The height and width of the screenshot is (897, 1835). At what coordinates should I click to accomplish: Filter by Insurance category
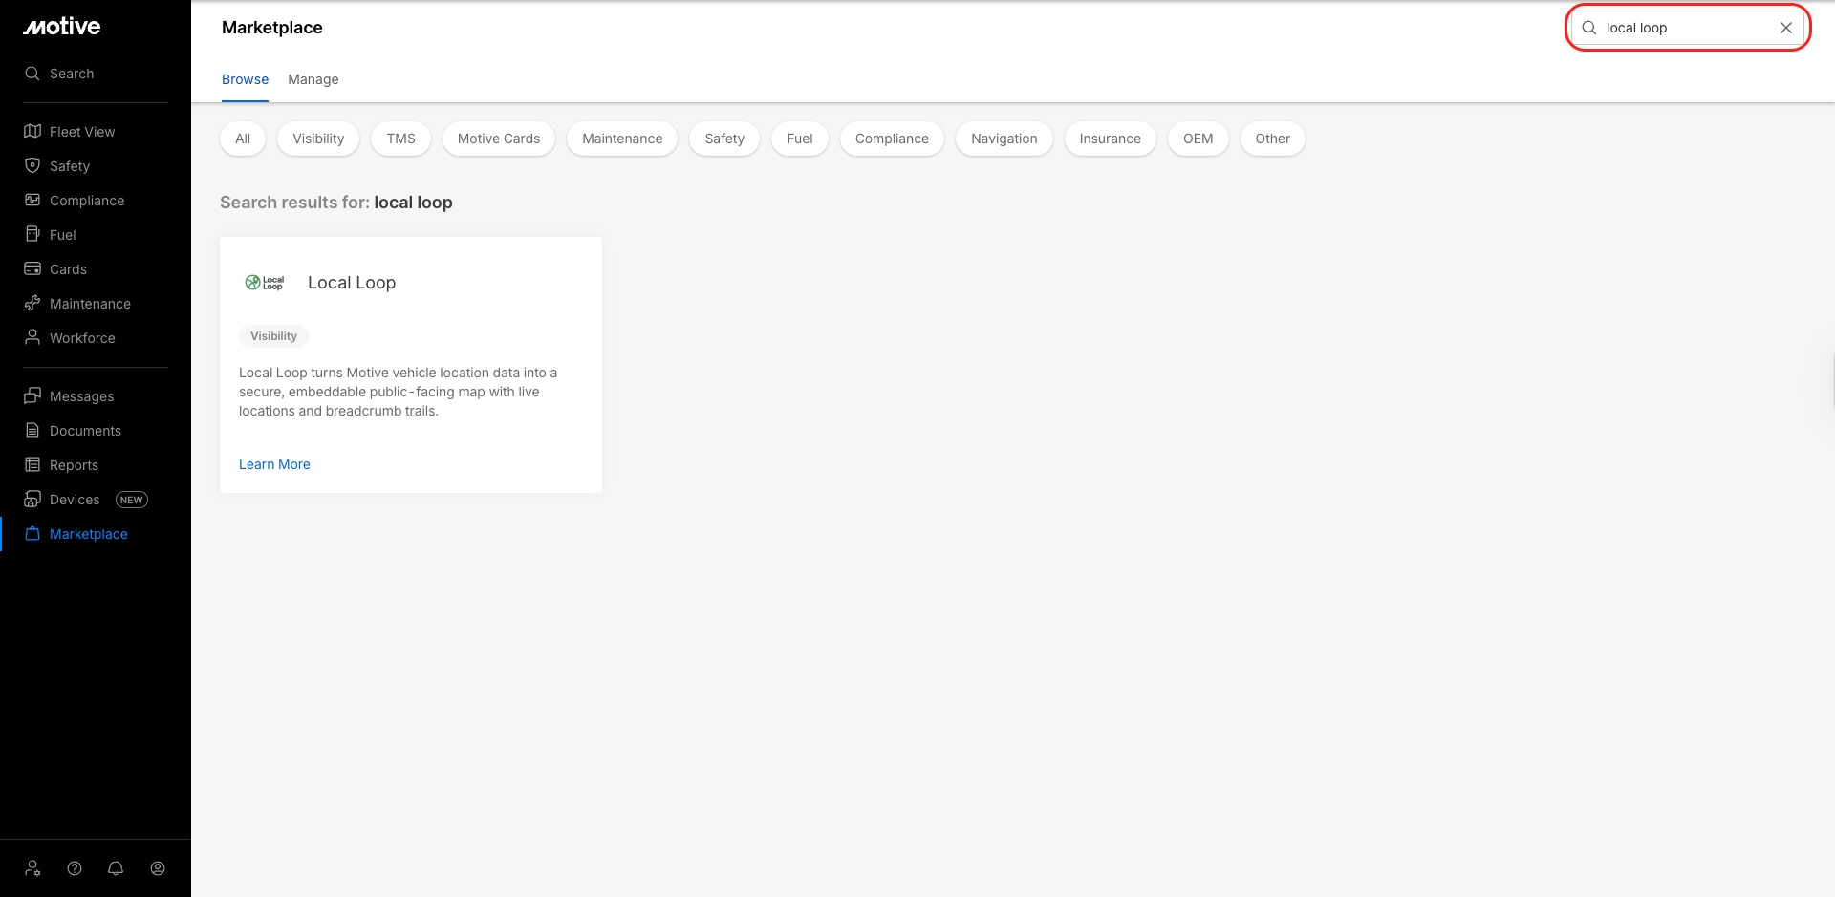click(1111, 139)
